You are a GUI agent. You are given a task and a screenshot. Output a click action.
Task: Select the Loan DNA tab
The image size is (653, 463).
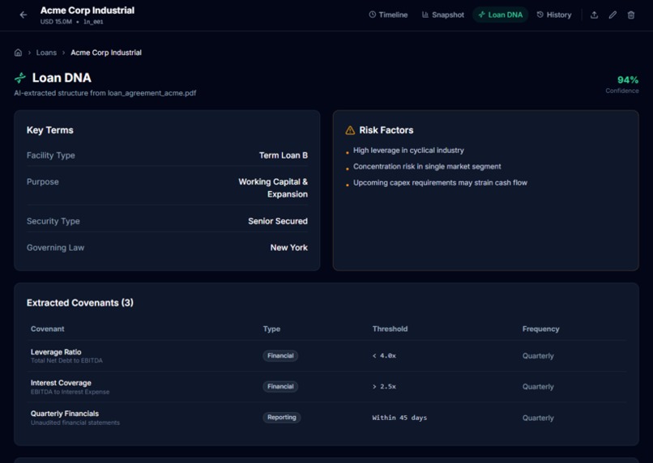click(x=500, y=15)
